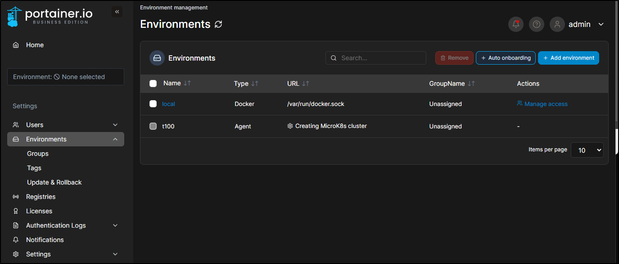
Task: Sort by Name column arrows icon
Action: pyautogui.click(x=187, y=84)
